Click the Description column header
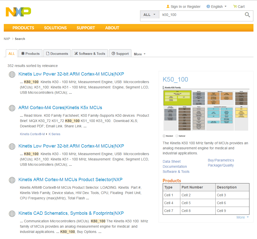 233,187
